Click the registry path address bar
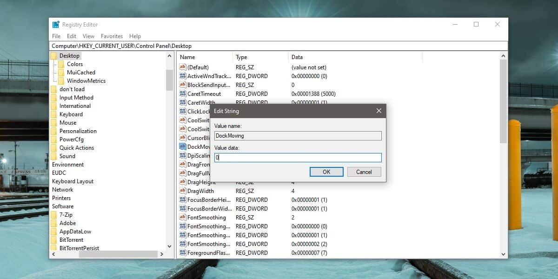Viewport: 558px width, 279px height. point(186,45)
